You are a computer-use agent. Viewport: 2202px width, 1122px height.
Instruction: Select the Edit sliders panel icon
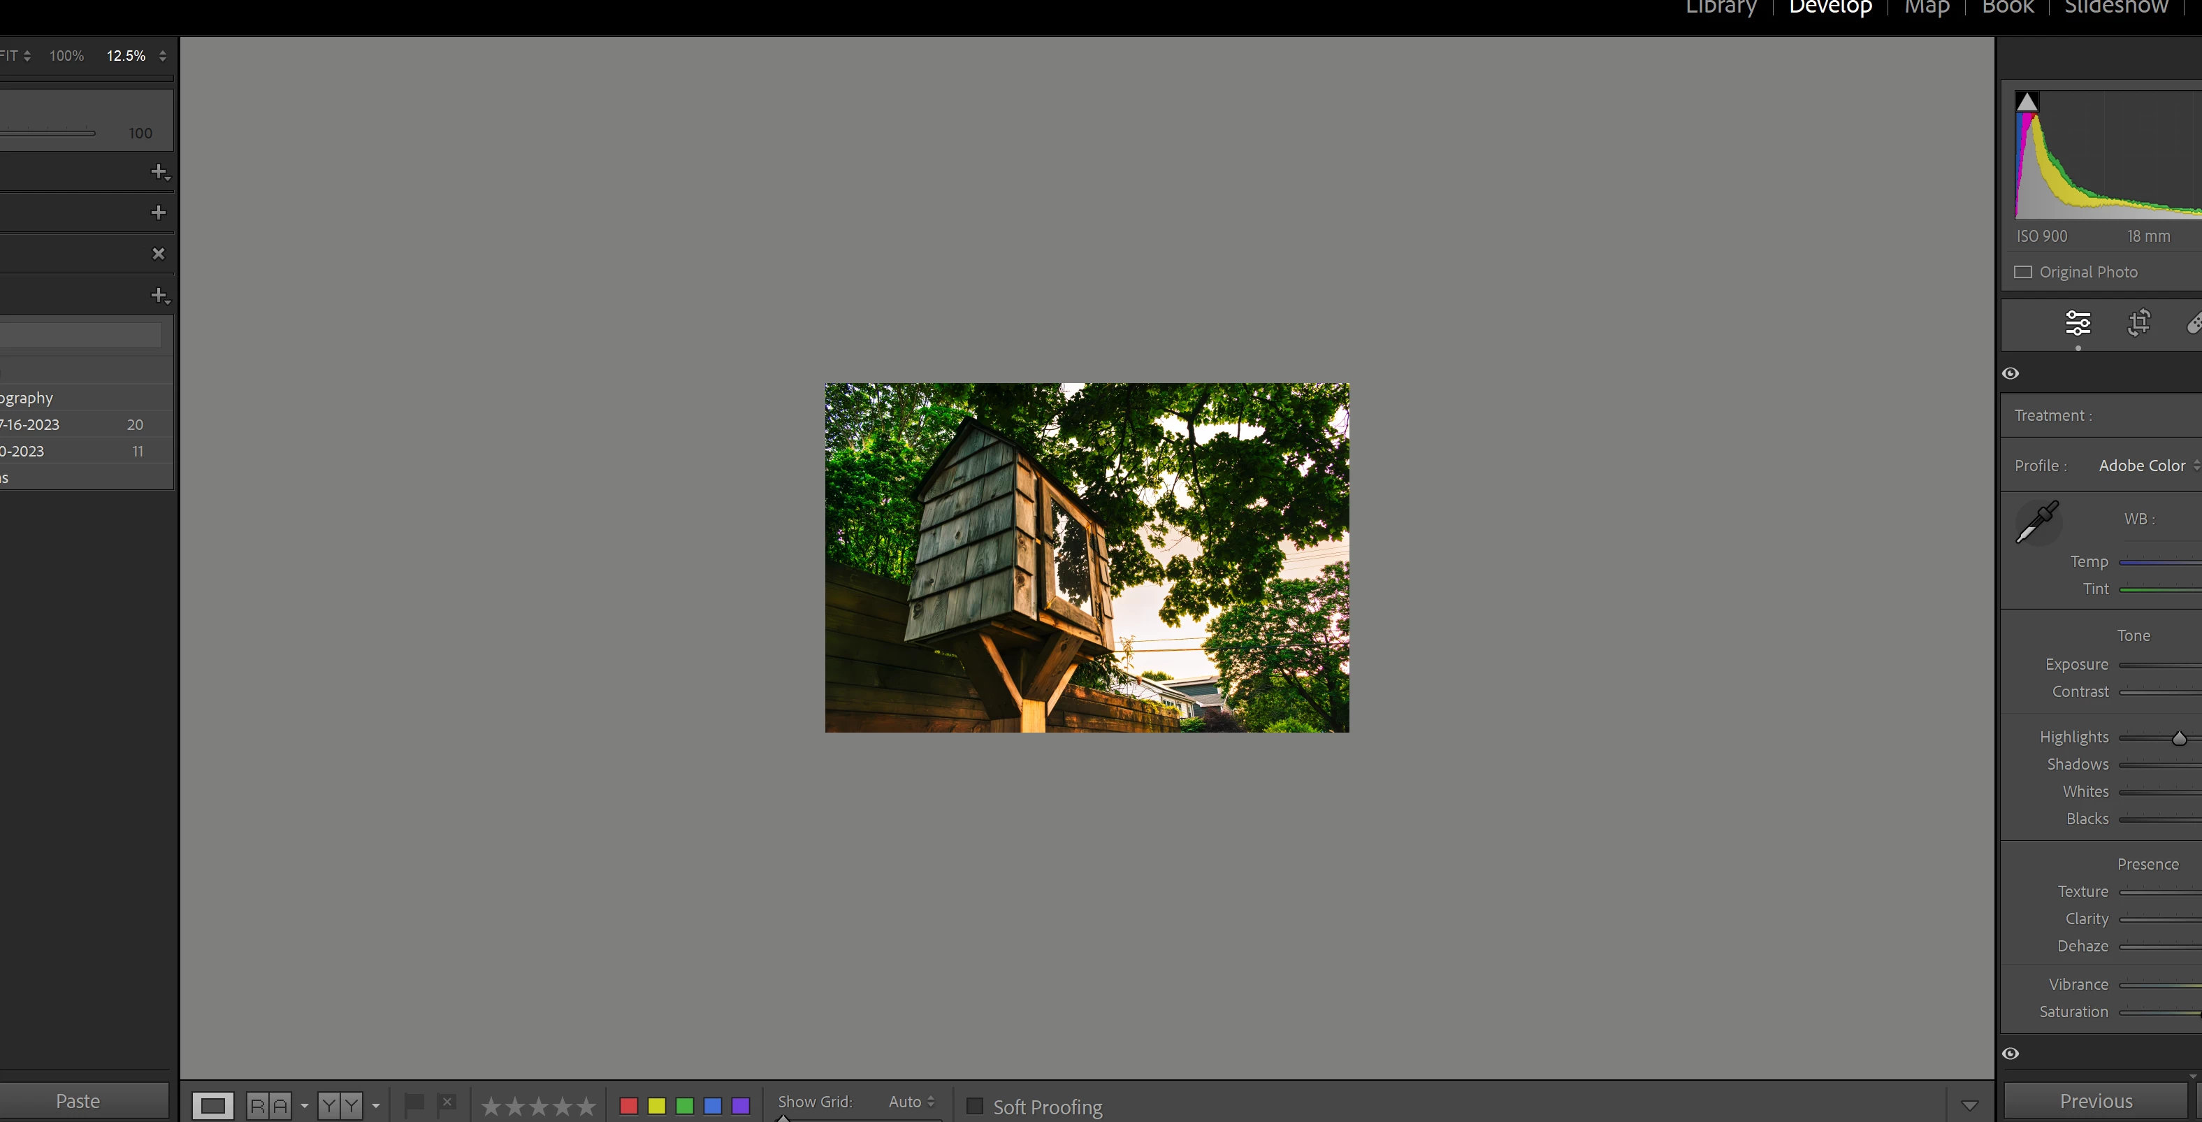coord(2077,323)
